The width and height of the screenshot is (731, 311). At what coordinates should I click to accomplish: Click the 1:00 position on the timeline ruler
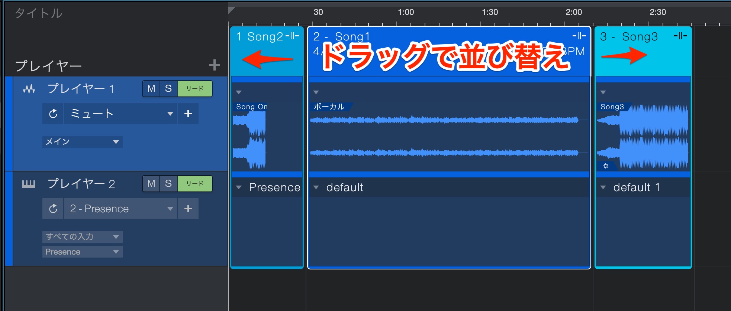[406, 12]
